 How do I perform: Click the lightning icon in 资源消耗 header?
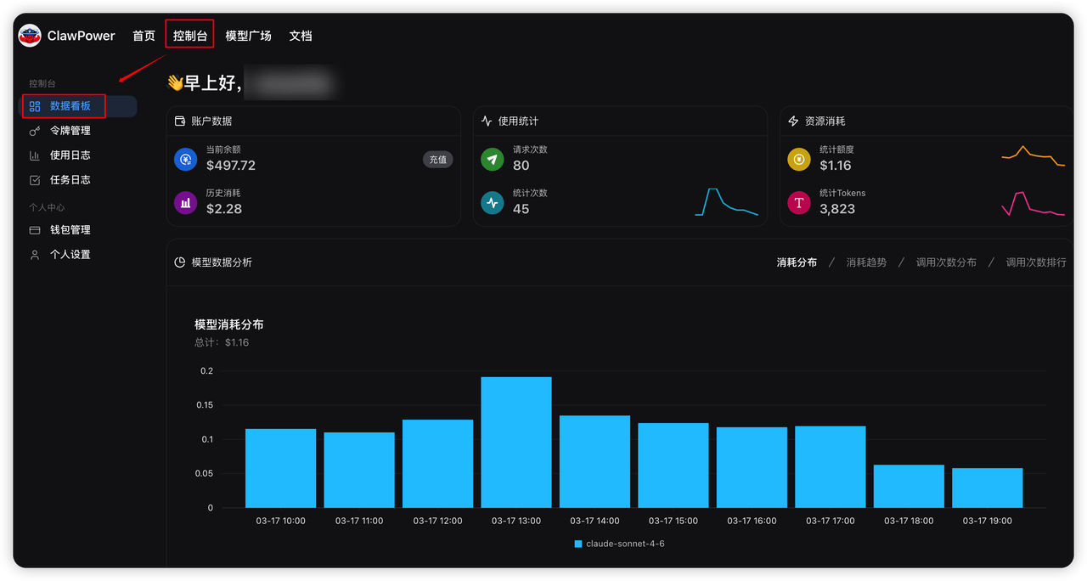(x=793, y=121)
